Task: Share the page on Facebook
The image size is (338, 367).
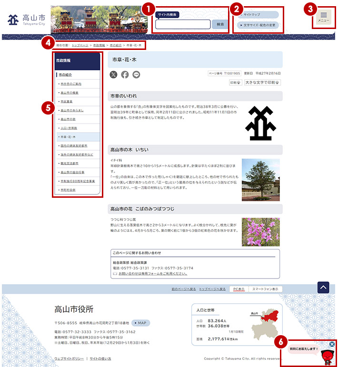Action: [x=125, y=74]
